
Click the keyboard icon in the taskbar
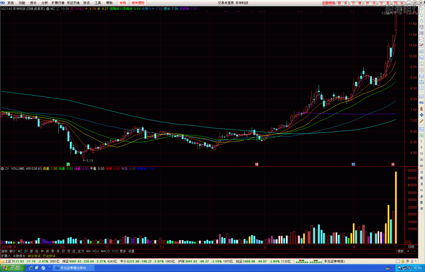click(388, 268)
